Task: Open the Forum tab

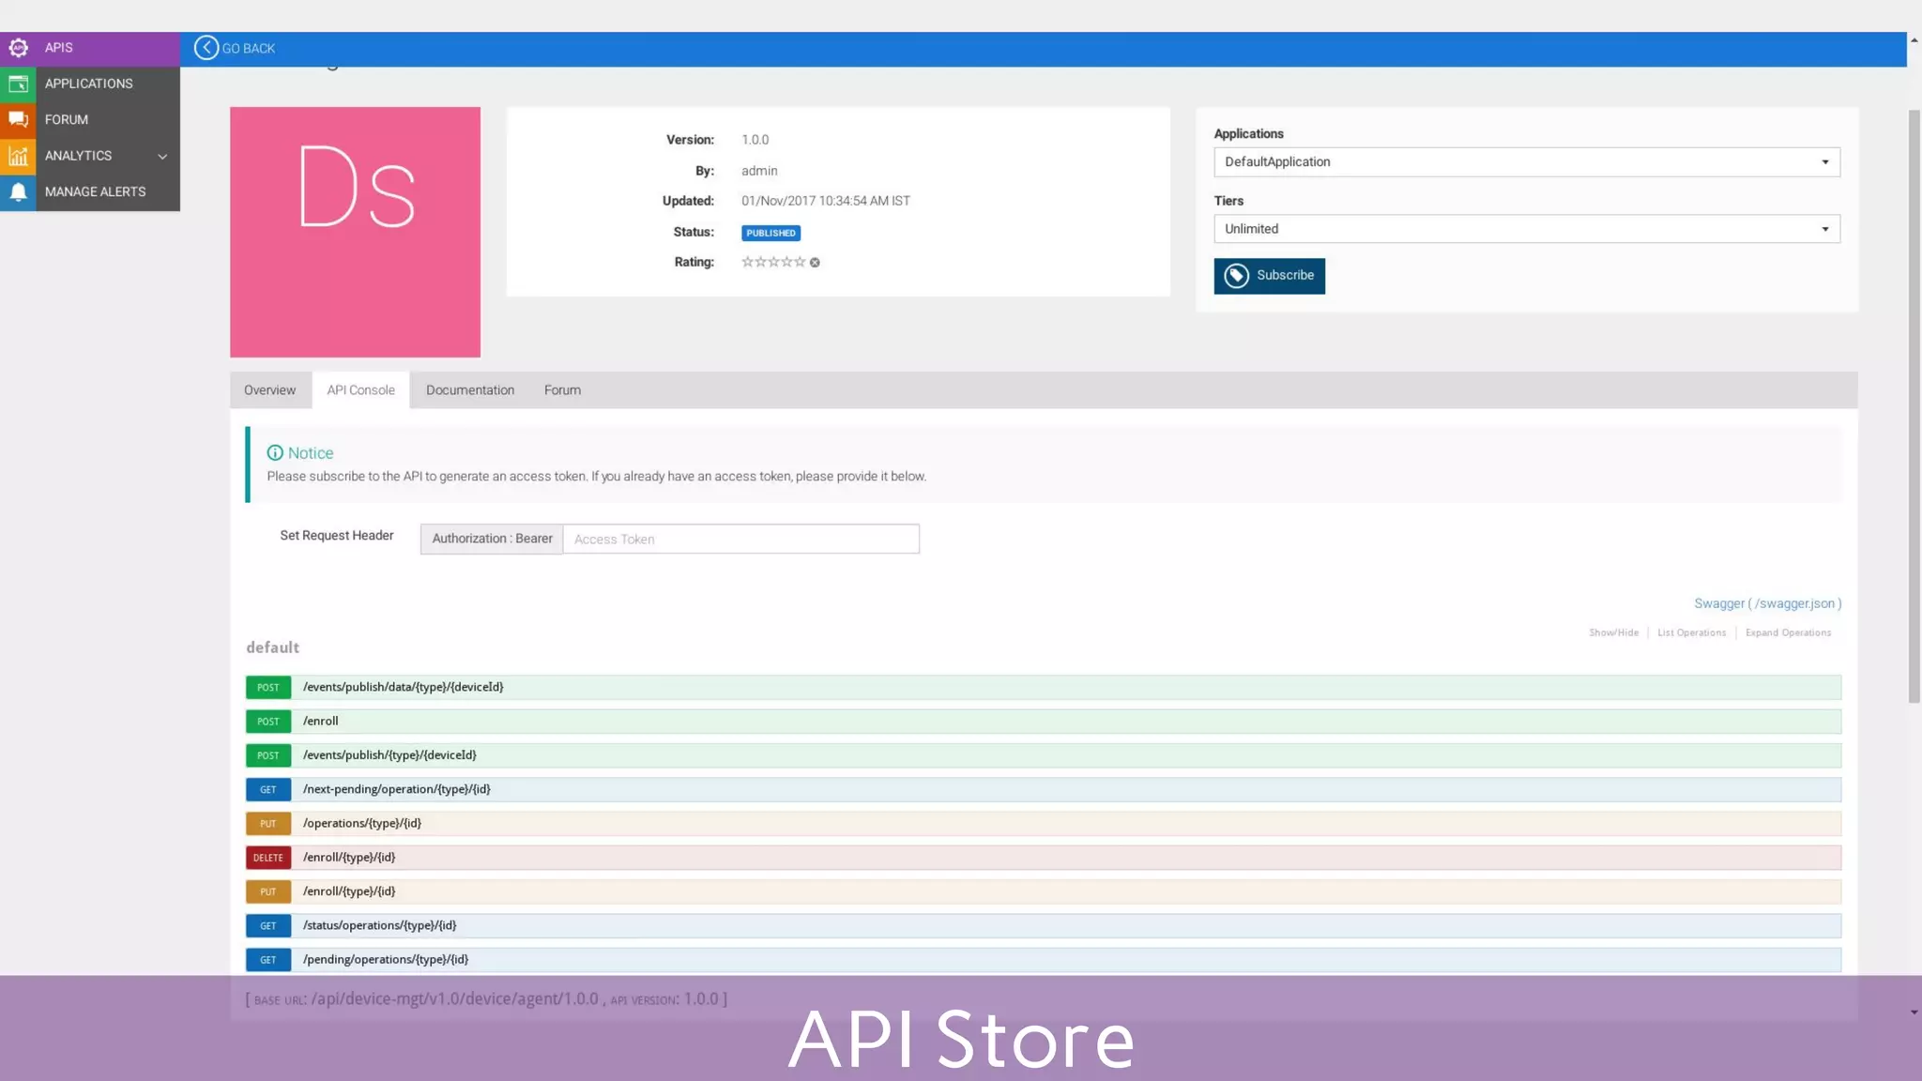Action: [x=562, y=390]
